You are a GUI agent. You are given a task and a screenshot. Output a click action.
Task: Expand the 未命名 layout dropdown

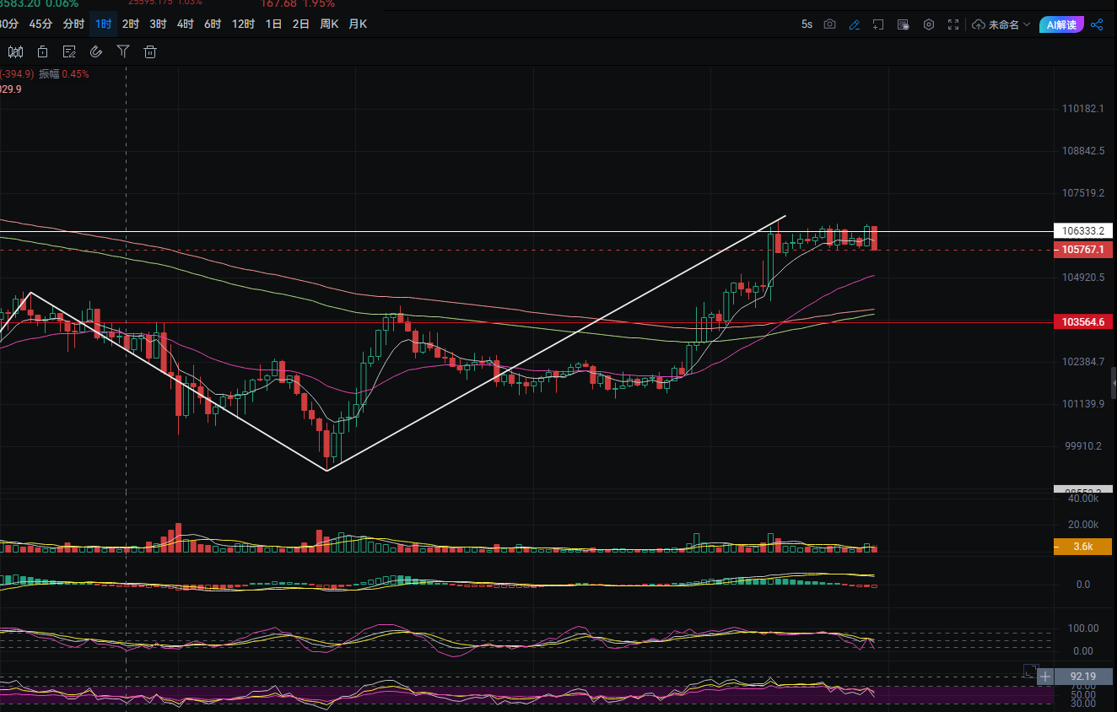click(x=1001, y=24)
